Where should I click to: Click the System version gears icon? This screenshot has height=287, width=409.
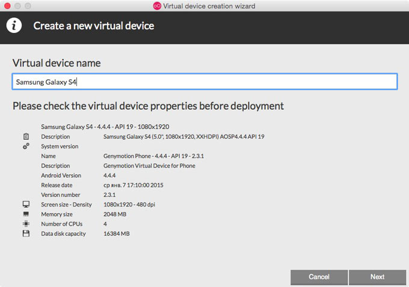pos(26,147)
